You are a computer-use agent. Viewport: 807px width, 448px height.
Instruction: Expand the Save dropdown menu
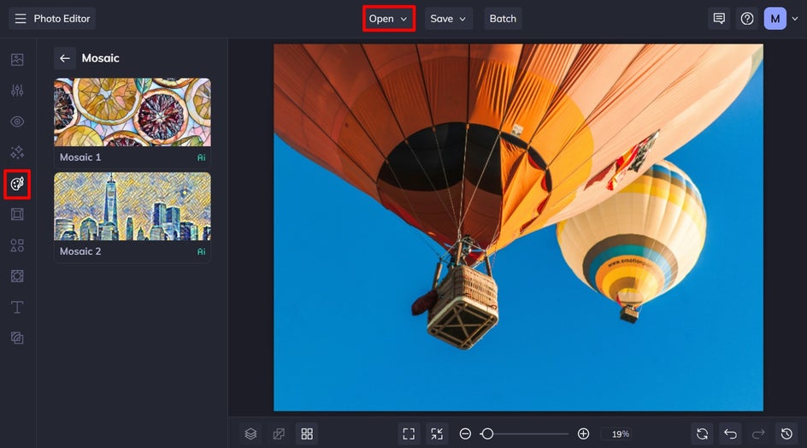[448, 19]
